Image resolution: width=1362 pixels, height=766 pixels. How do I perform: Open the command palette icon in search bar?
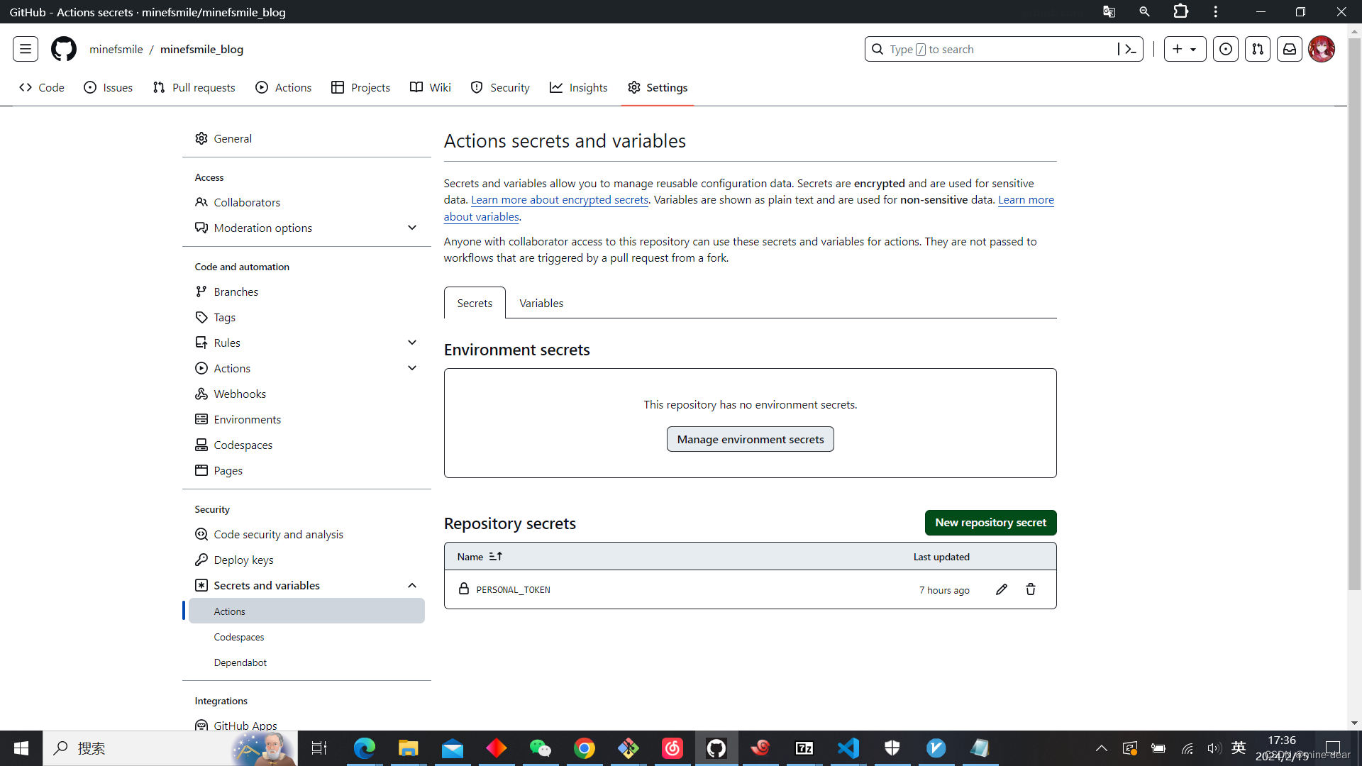[1128, 49]
